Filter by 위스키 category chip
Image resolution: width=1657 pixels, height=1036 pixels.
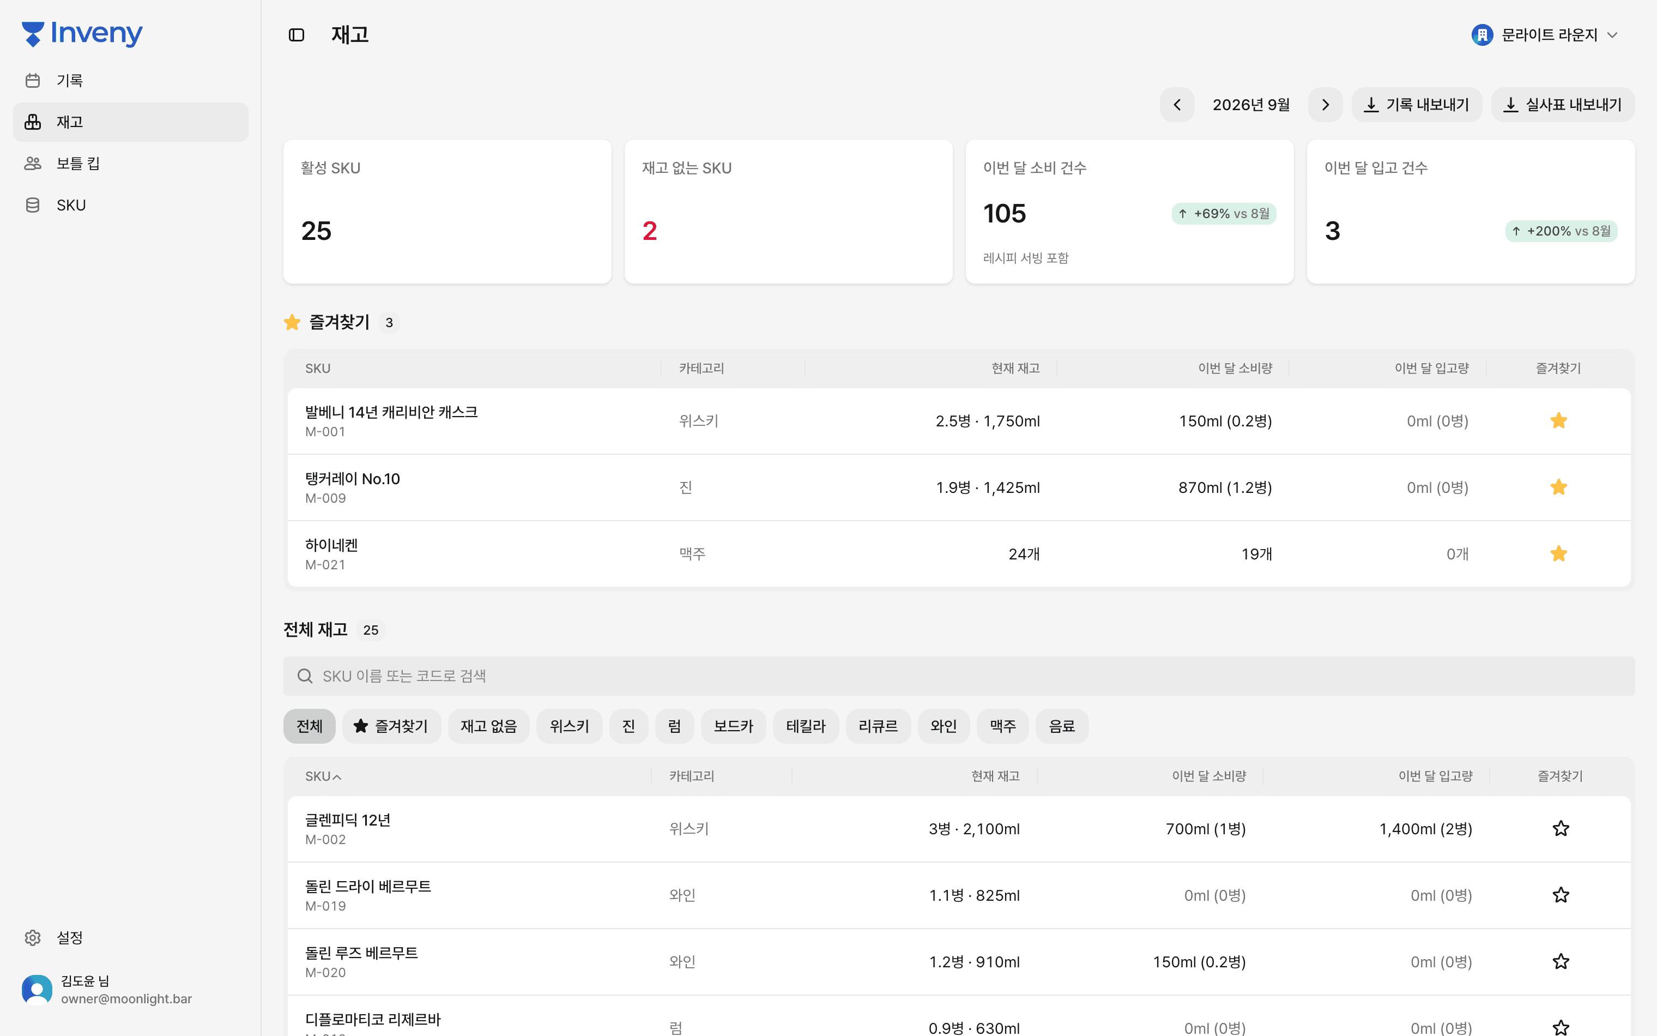569,726
